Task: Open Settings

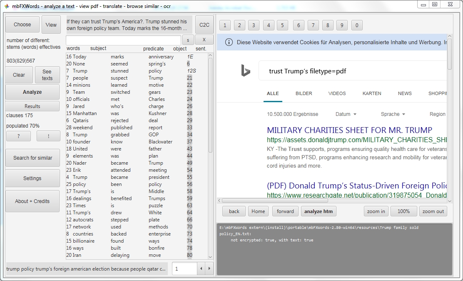Action: (32, 178)
